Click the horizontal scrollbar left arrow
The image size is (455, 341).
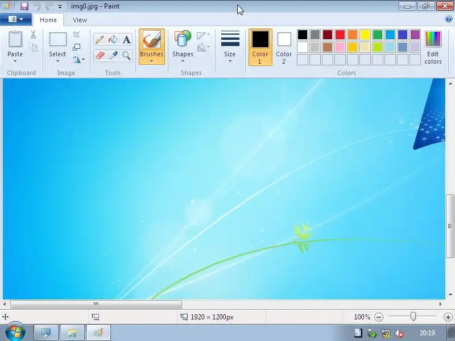pyautogui.click(x=5, y=304)
